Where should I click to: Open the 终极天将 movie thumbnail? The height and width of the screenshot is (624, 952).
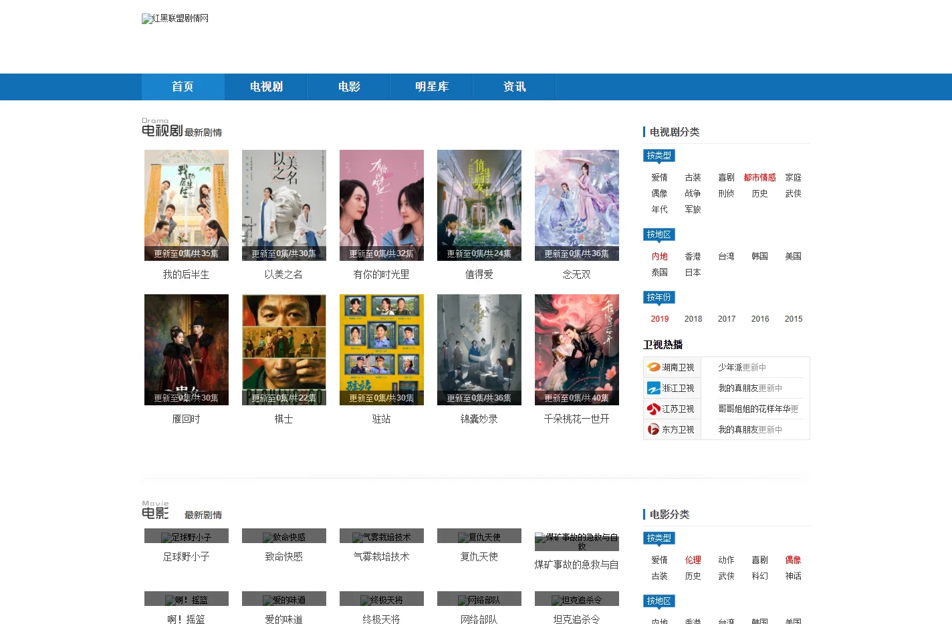pyautogui.click(x=382, y=599)
